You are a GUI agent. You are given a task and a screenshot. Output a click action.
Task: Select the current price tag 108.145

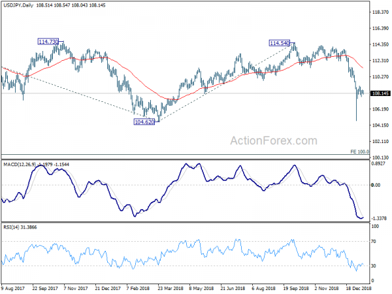(x=380, y=93)
